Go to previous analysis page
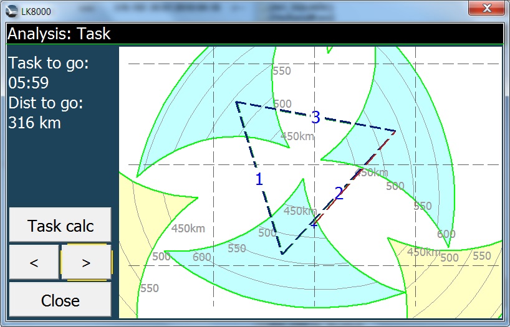The height and width of the screenshot is (327, 510). 34,262
